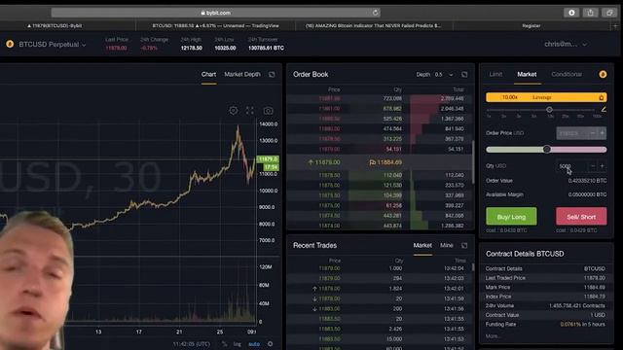Click the 10.00x Leverage bar
Screen dimensions: 623x350
click(x=546, y=97)
